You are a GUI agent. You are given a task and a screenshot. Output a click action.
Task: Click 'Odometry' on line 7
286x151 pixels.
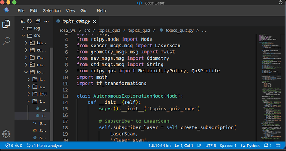pyautogui.click(x=158, y=58)
